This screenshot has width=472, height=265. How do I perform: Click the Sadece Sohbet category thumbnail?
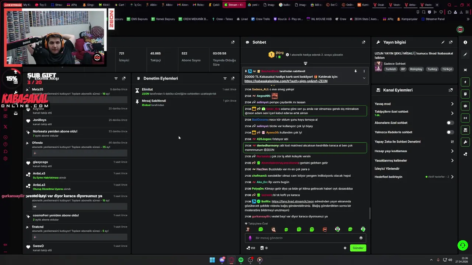[378, 66]
